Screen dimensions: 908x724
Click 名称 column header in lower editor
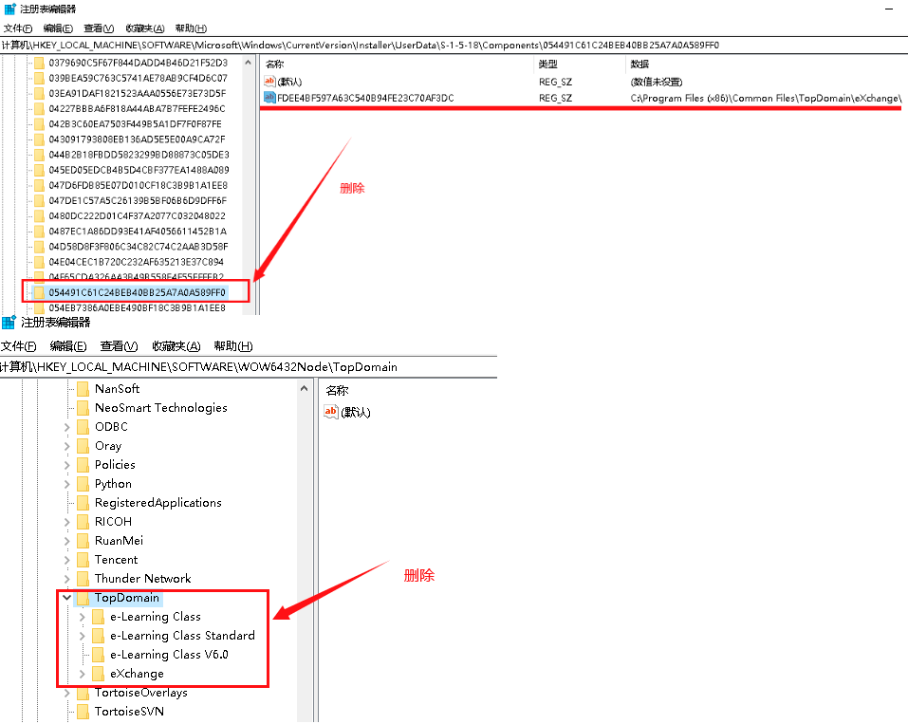(337, 390)
